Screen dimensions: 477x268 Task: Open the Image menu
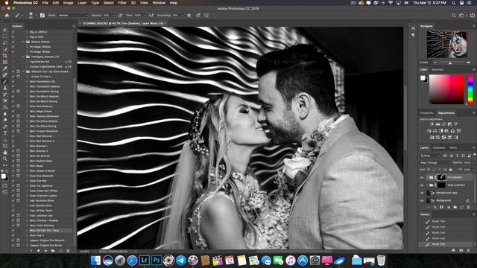tap(68, 3)
